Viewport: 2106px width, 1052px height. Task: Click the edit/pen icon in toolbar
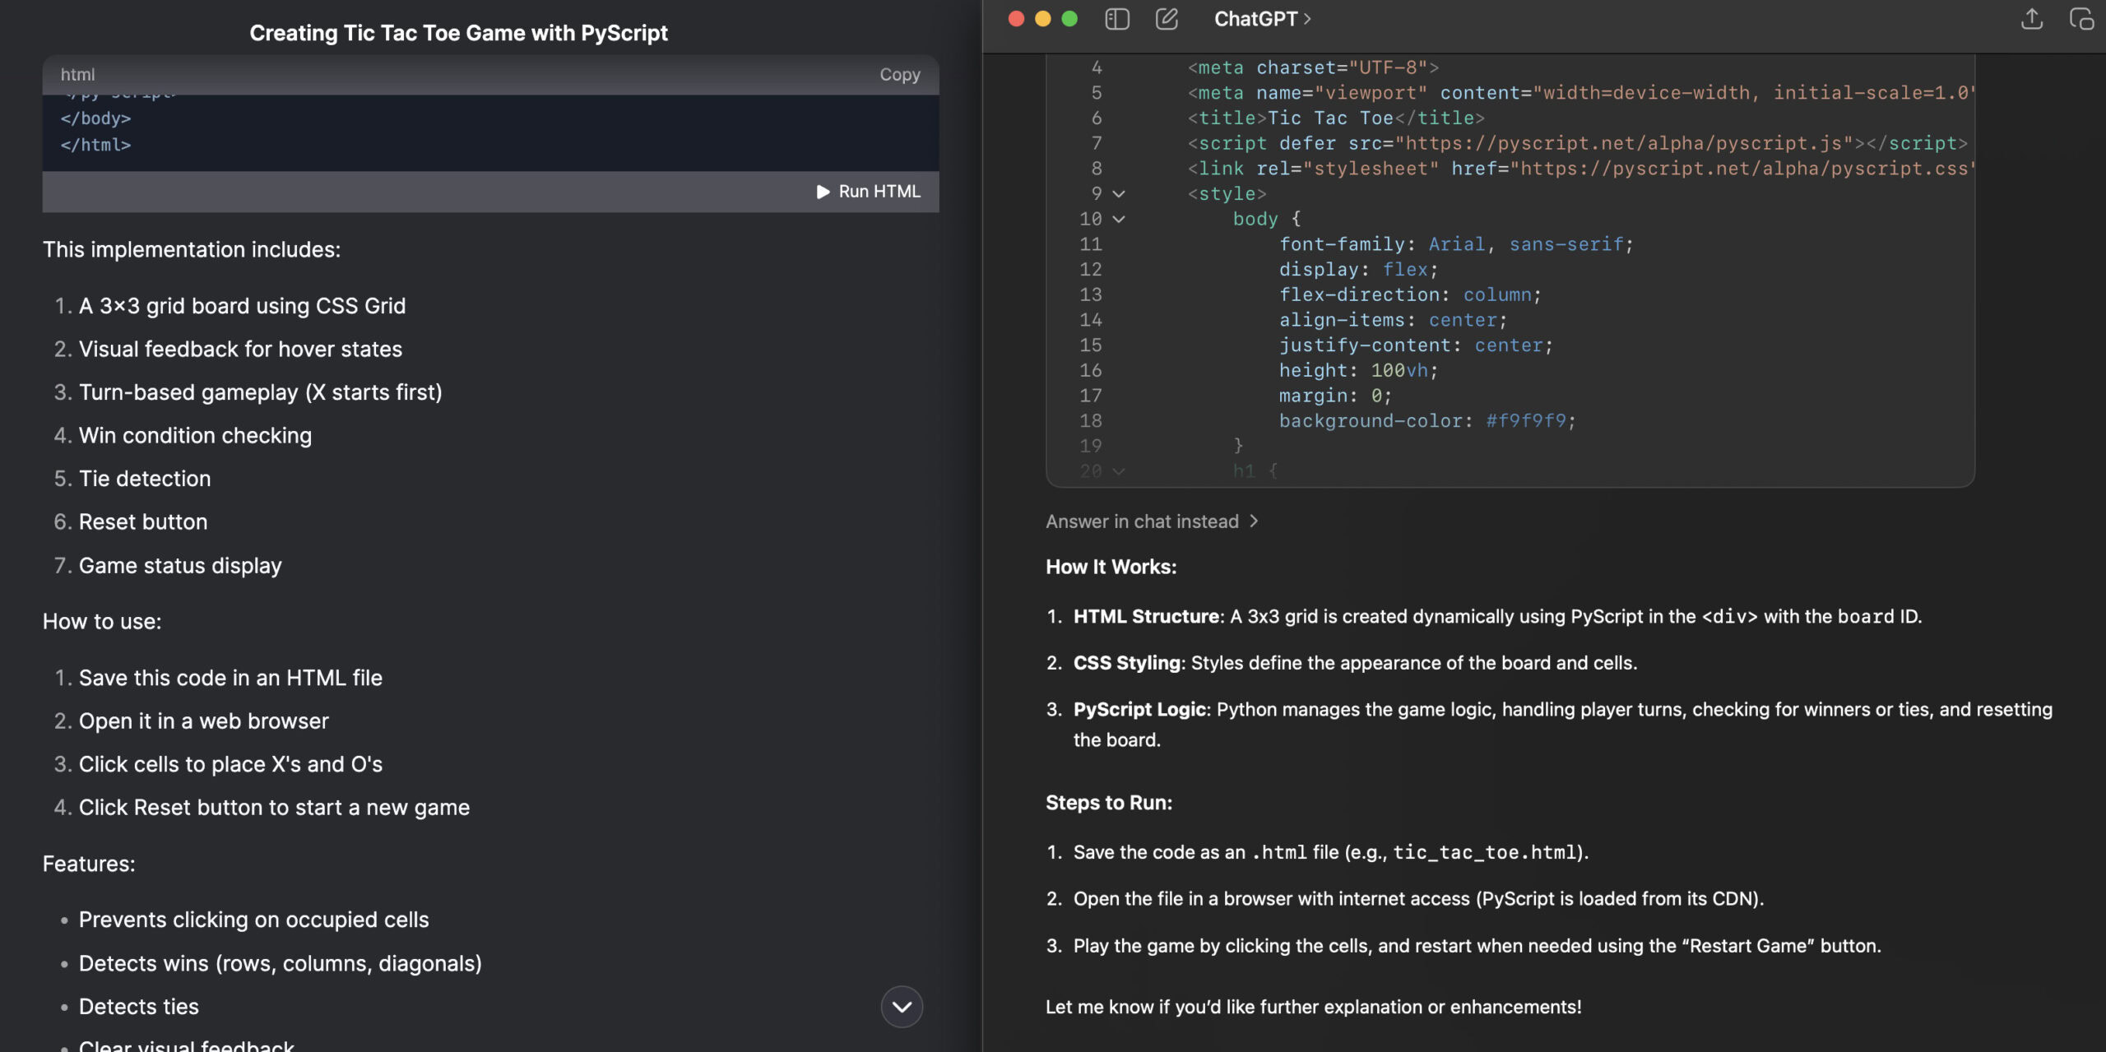click(x=1165, y=19)
